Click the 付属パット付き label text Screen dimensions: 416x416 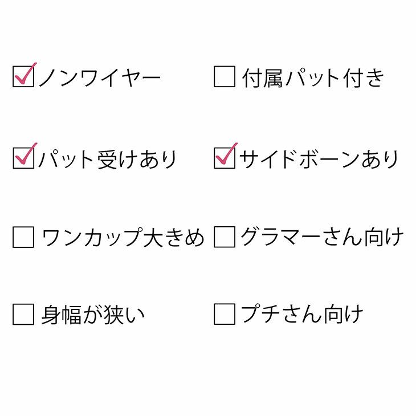(x=313, y=78)
